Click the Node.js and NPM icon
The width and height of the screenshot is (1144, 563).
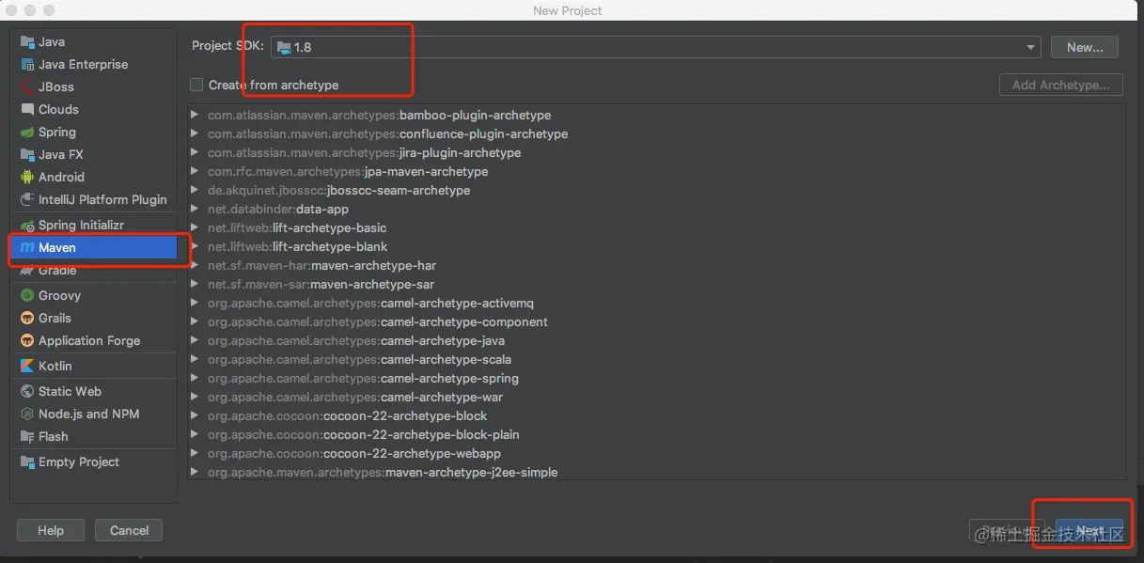[x=27, y=414]
